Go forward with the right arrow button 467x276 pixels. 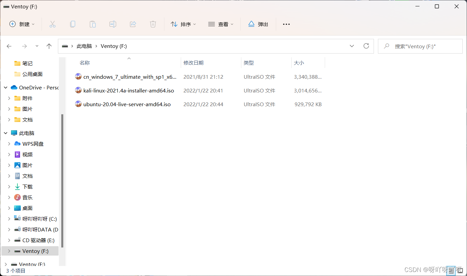(x=24, y=46)
